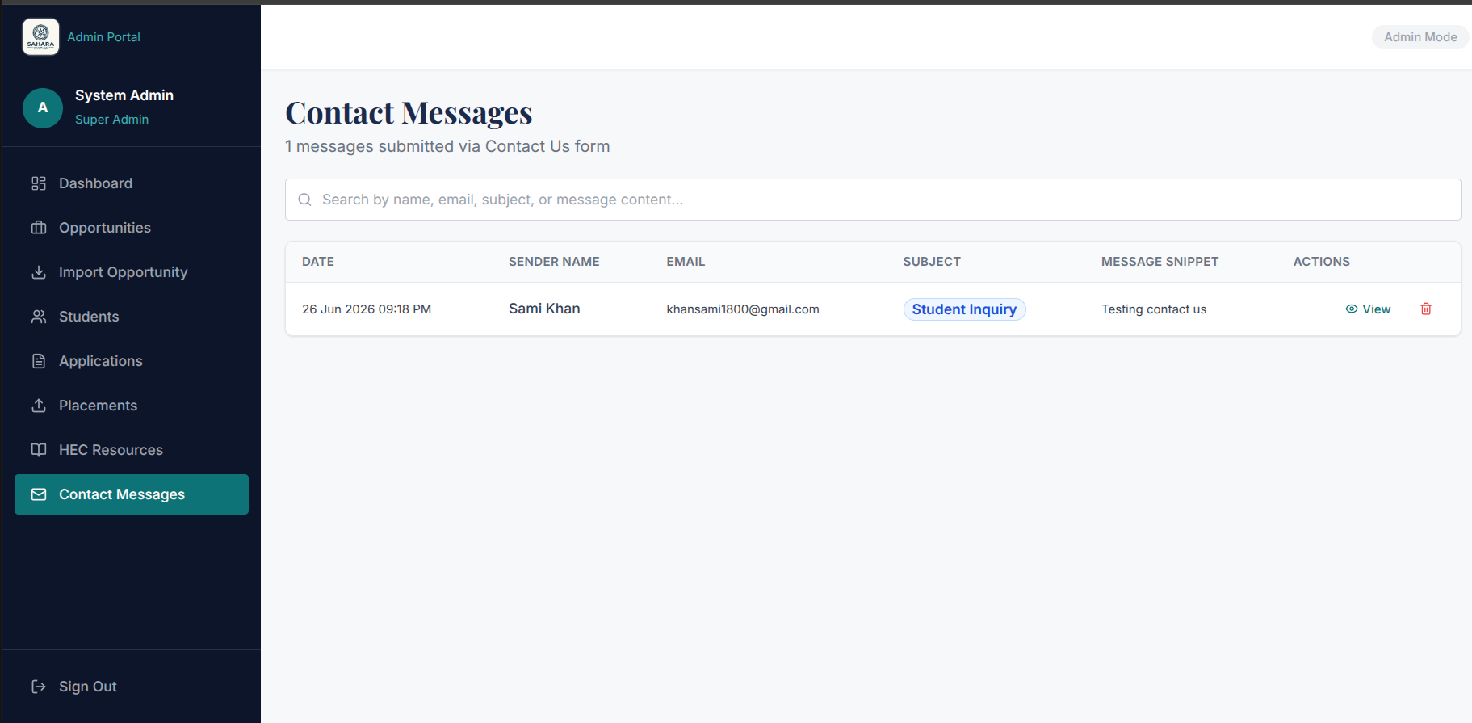Navigate to the Students section
Image resolution: width=1472 pixels, height=723 pixels.
132,317
